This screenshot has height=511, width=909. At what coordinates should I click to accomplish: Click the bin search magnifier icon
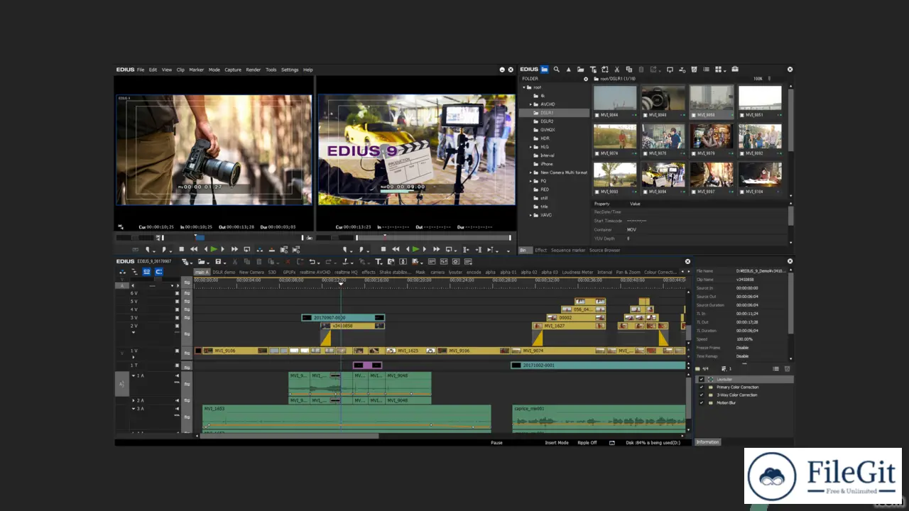pos(557,70)
